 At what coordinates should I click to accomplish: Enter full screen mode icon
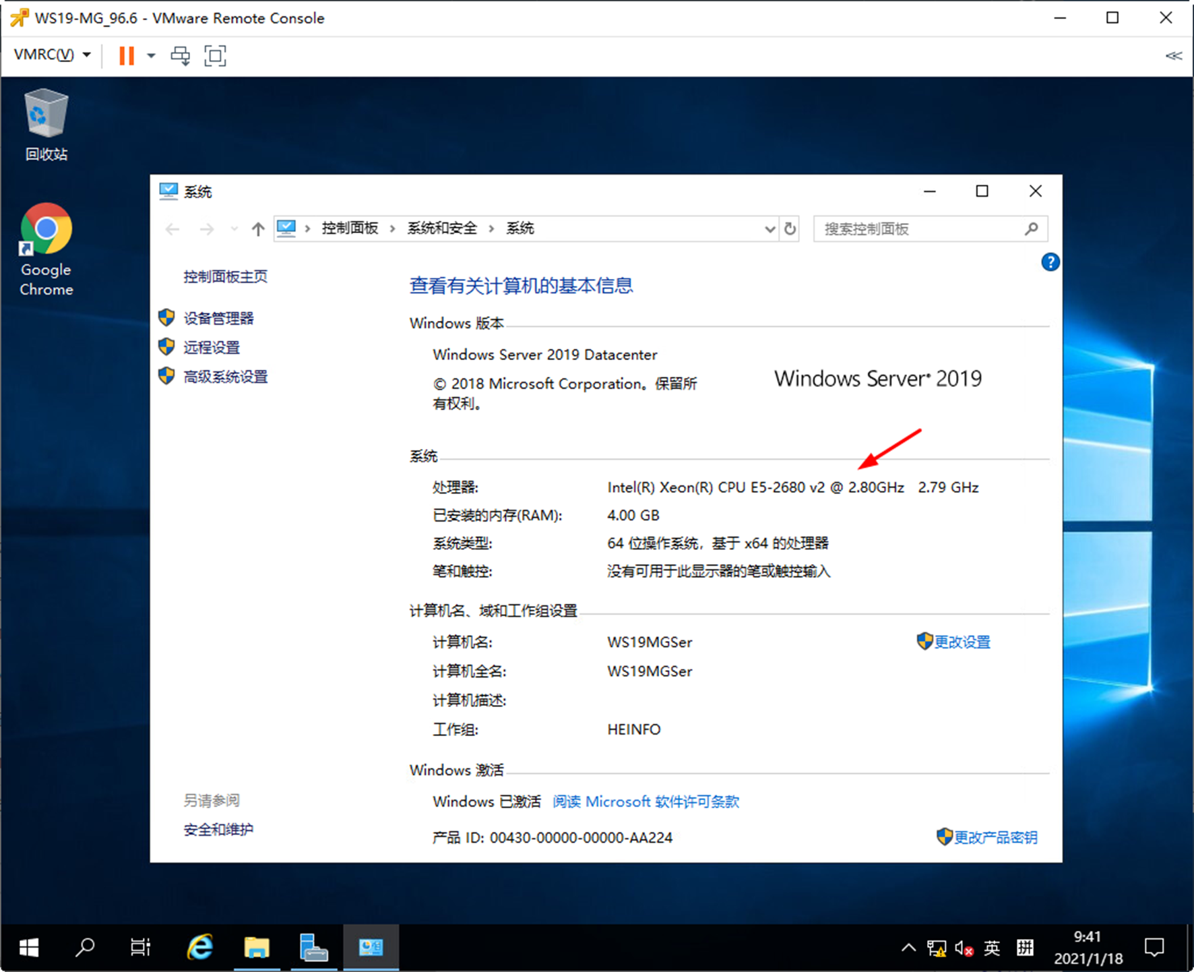215,55
